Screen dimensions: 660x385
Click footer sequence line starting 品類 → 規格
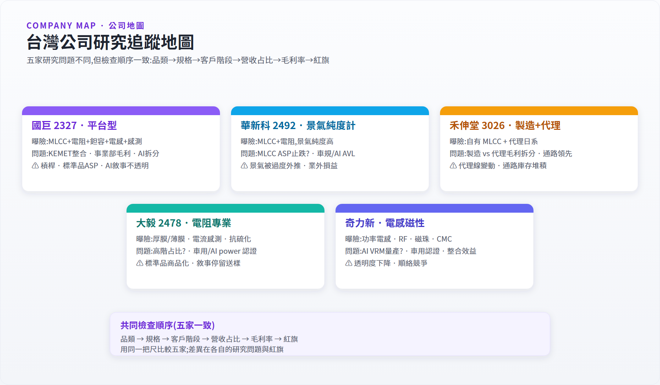click(x=209, y=339)
